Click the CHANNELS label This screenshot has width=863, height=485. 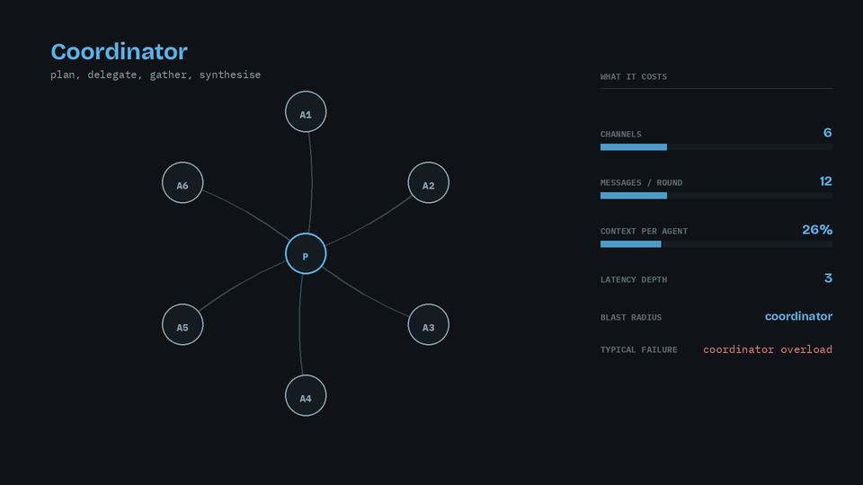tap(620, 134)
